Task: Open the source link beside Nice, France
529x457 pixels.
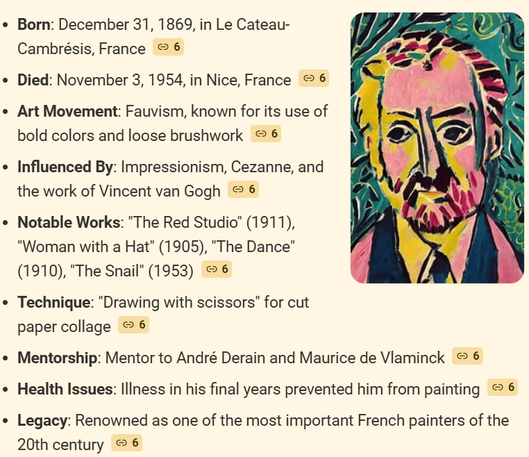Action: click(x=314, y=78)
